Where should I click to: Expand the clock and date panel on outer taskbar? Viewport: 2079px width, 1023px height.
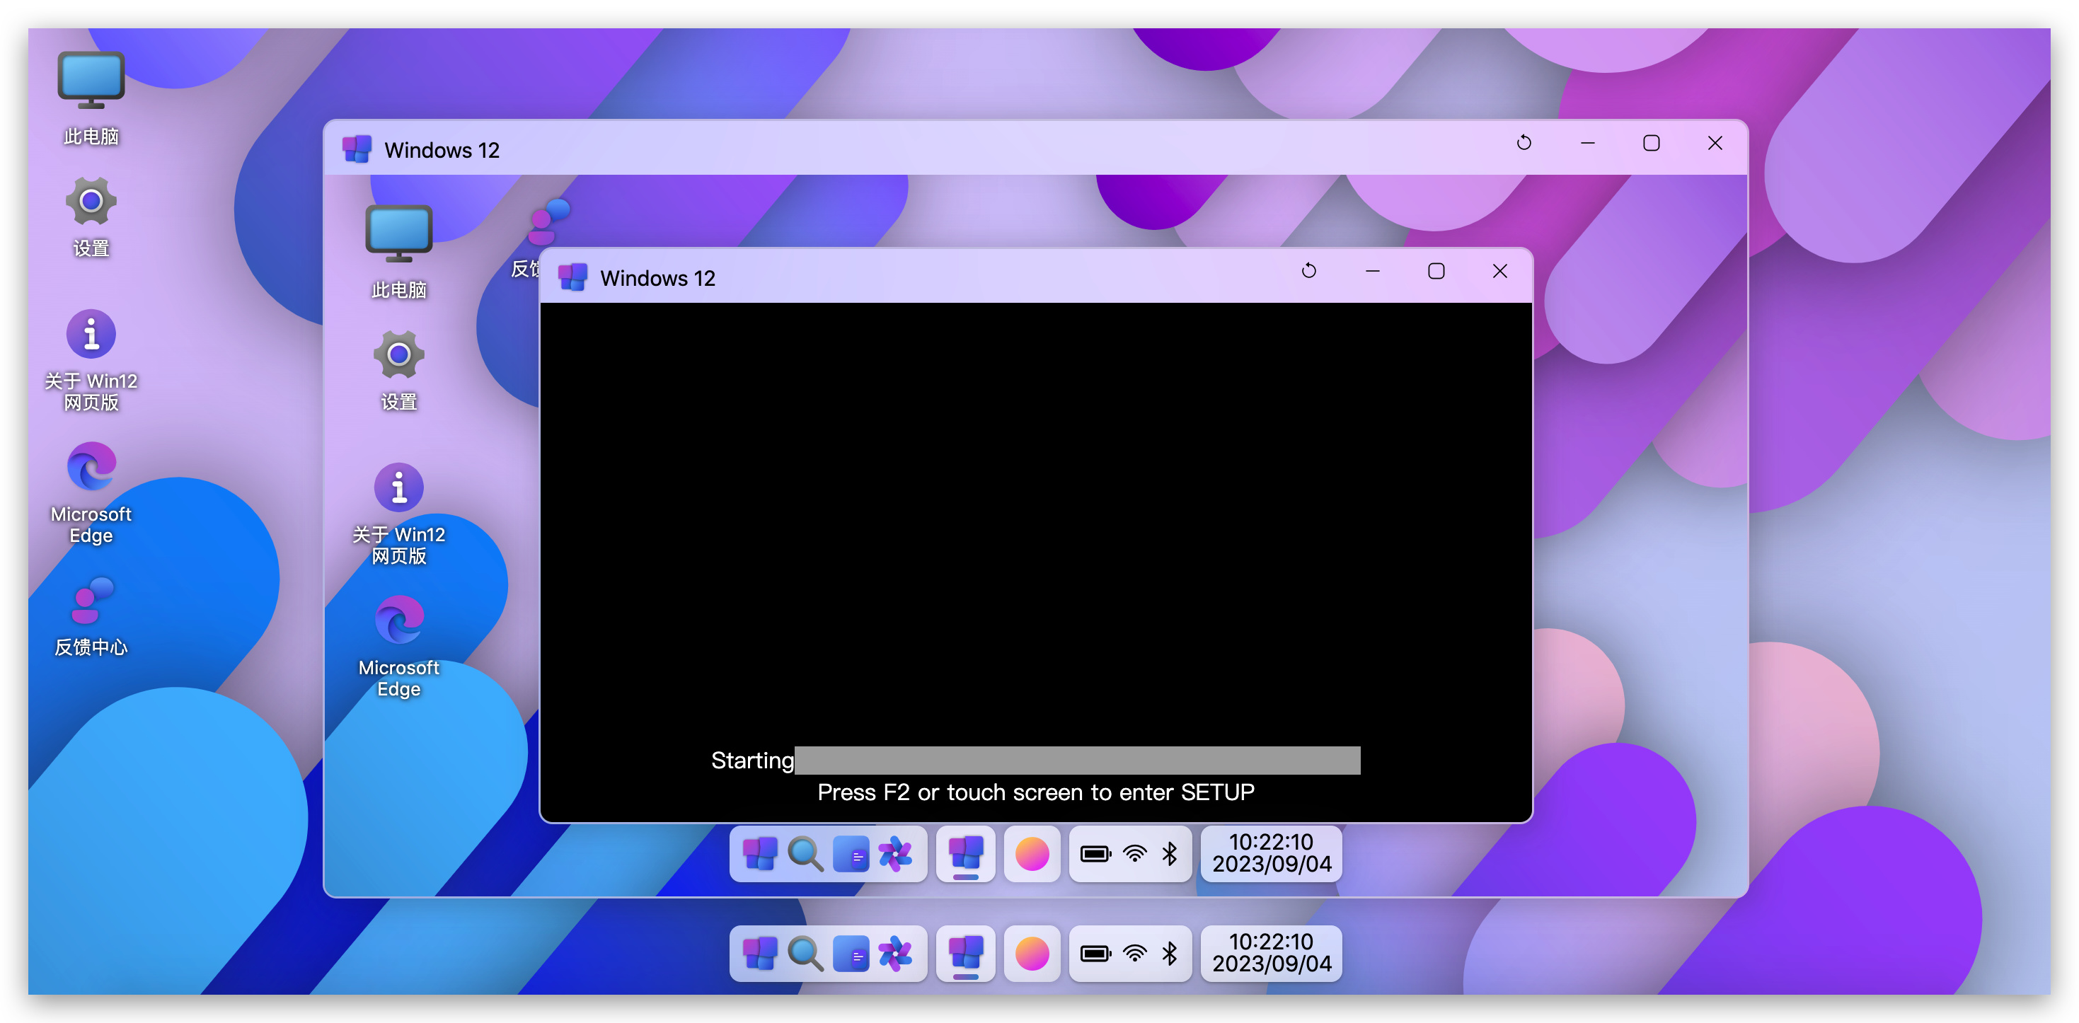pyautogui.click(x=1271, y=954)
